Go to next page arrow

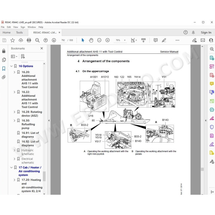tap(54, 40)
